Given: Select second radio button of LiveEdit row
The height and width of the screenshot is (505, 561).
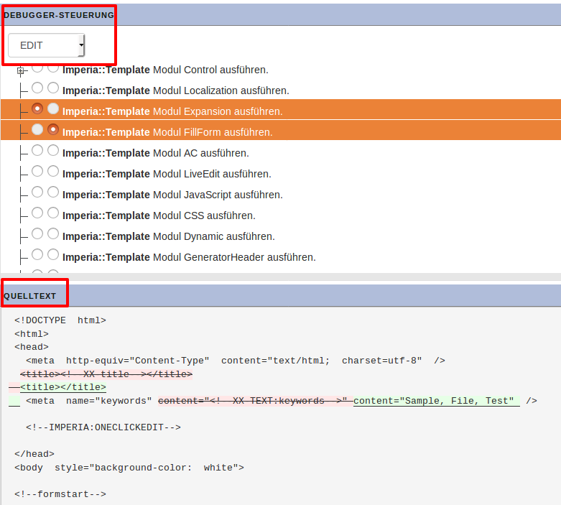Looking at the screenshot, I should [53, 171].
